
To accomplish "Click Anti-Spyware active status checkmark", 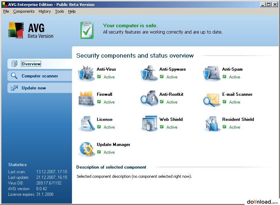I will (162, 77).
